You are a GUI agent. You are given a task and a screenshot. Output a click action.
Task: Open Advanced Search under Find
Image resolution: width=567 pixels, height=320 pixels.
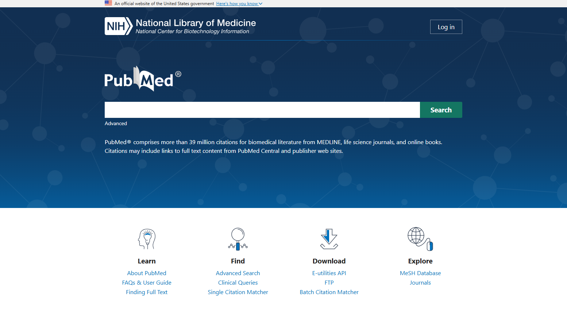coord(238,273)
